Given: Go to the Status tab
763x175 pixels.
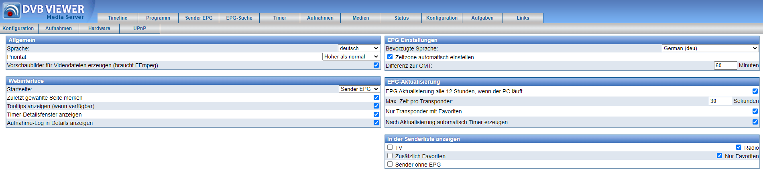Looking at the screenshot, I should tap(401, 18).
